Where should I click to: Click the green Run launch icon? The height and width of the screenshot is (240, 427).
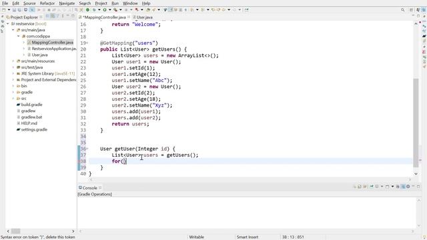coord(105,10)
